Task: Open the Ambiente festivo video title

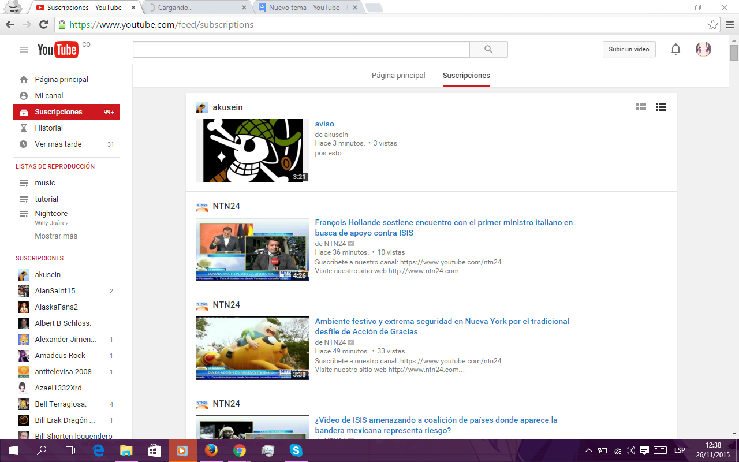Action: (442, 326)
